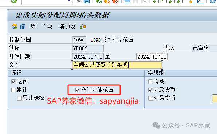Check the 消耗 checkbox
Screen dimensions: 217x134
coord(150,81)
